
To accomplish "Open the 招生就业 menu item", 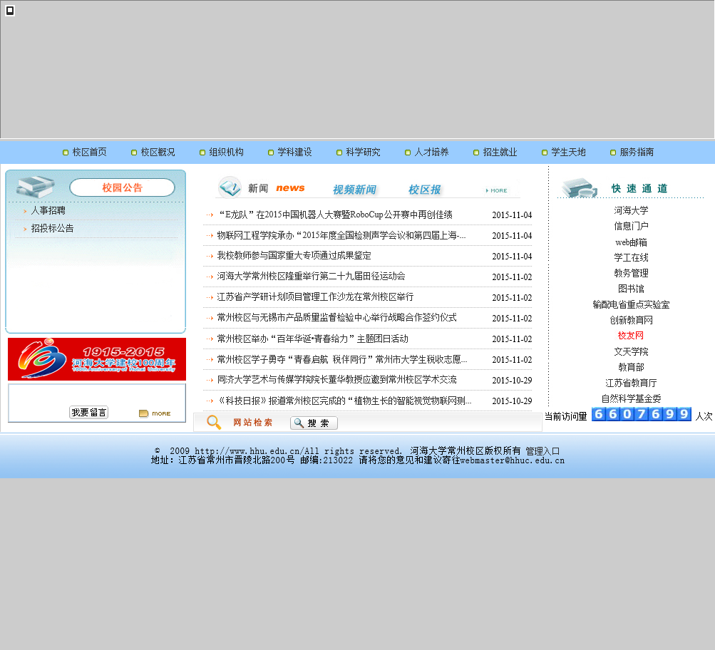I will click(500, 153).
